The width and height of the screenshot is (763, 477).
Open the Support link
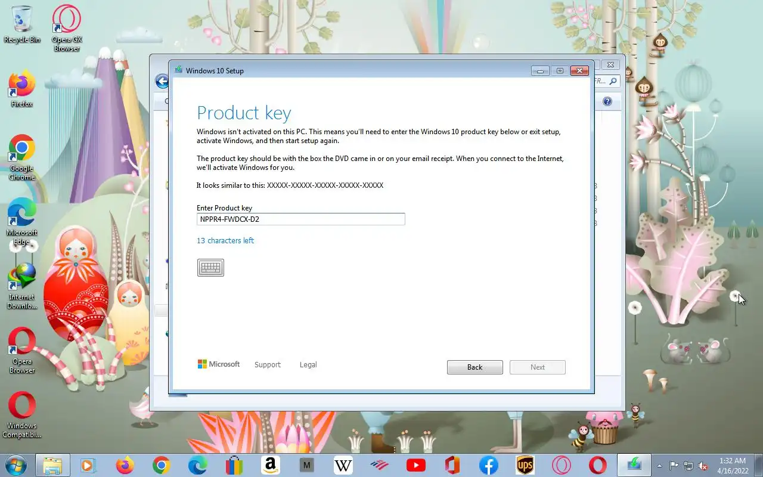coord(267,364)
